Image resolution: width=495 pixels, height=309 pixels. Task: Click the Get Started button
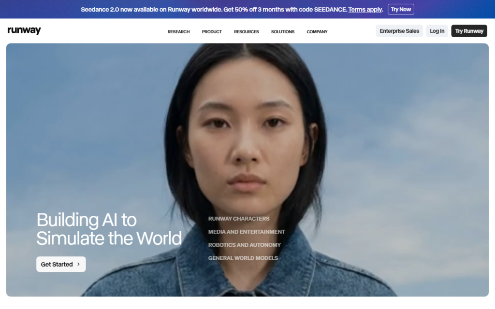[x=61, y=264]
